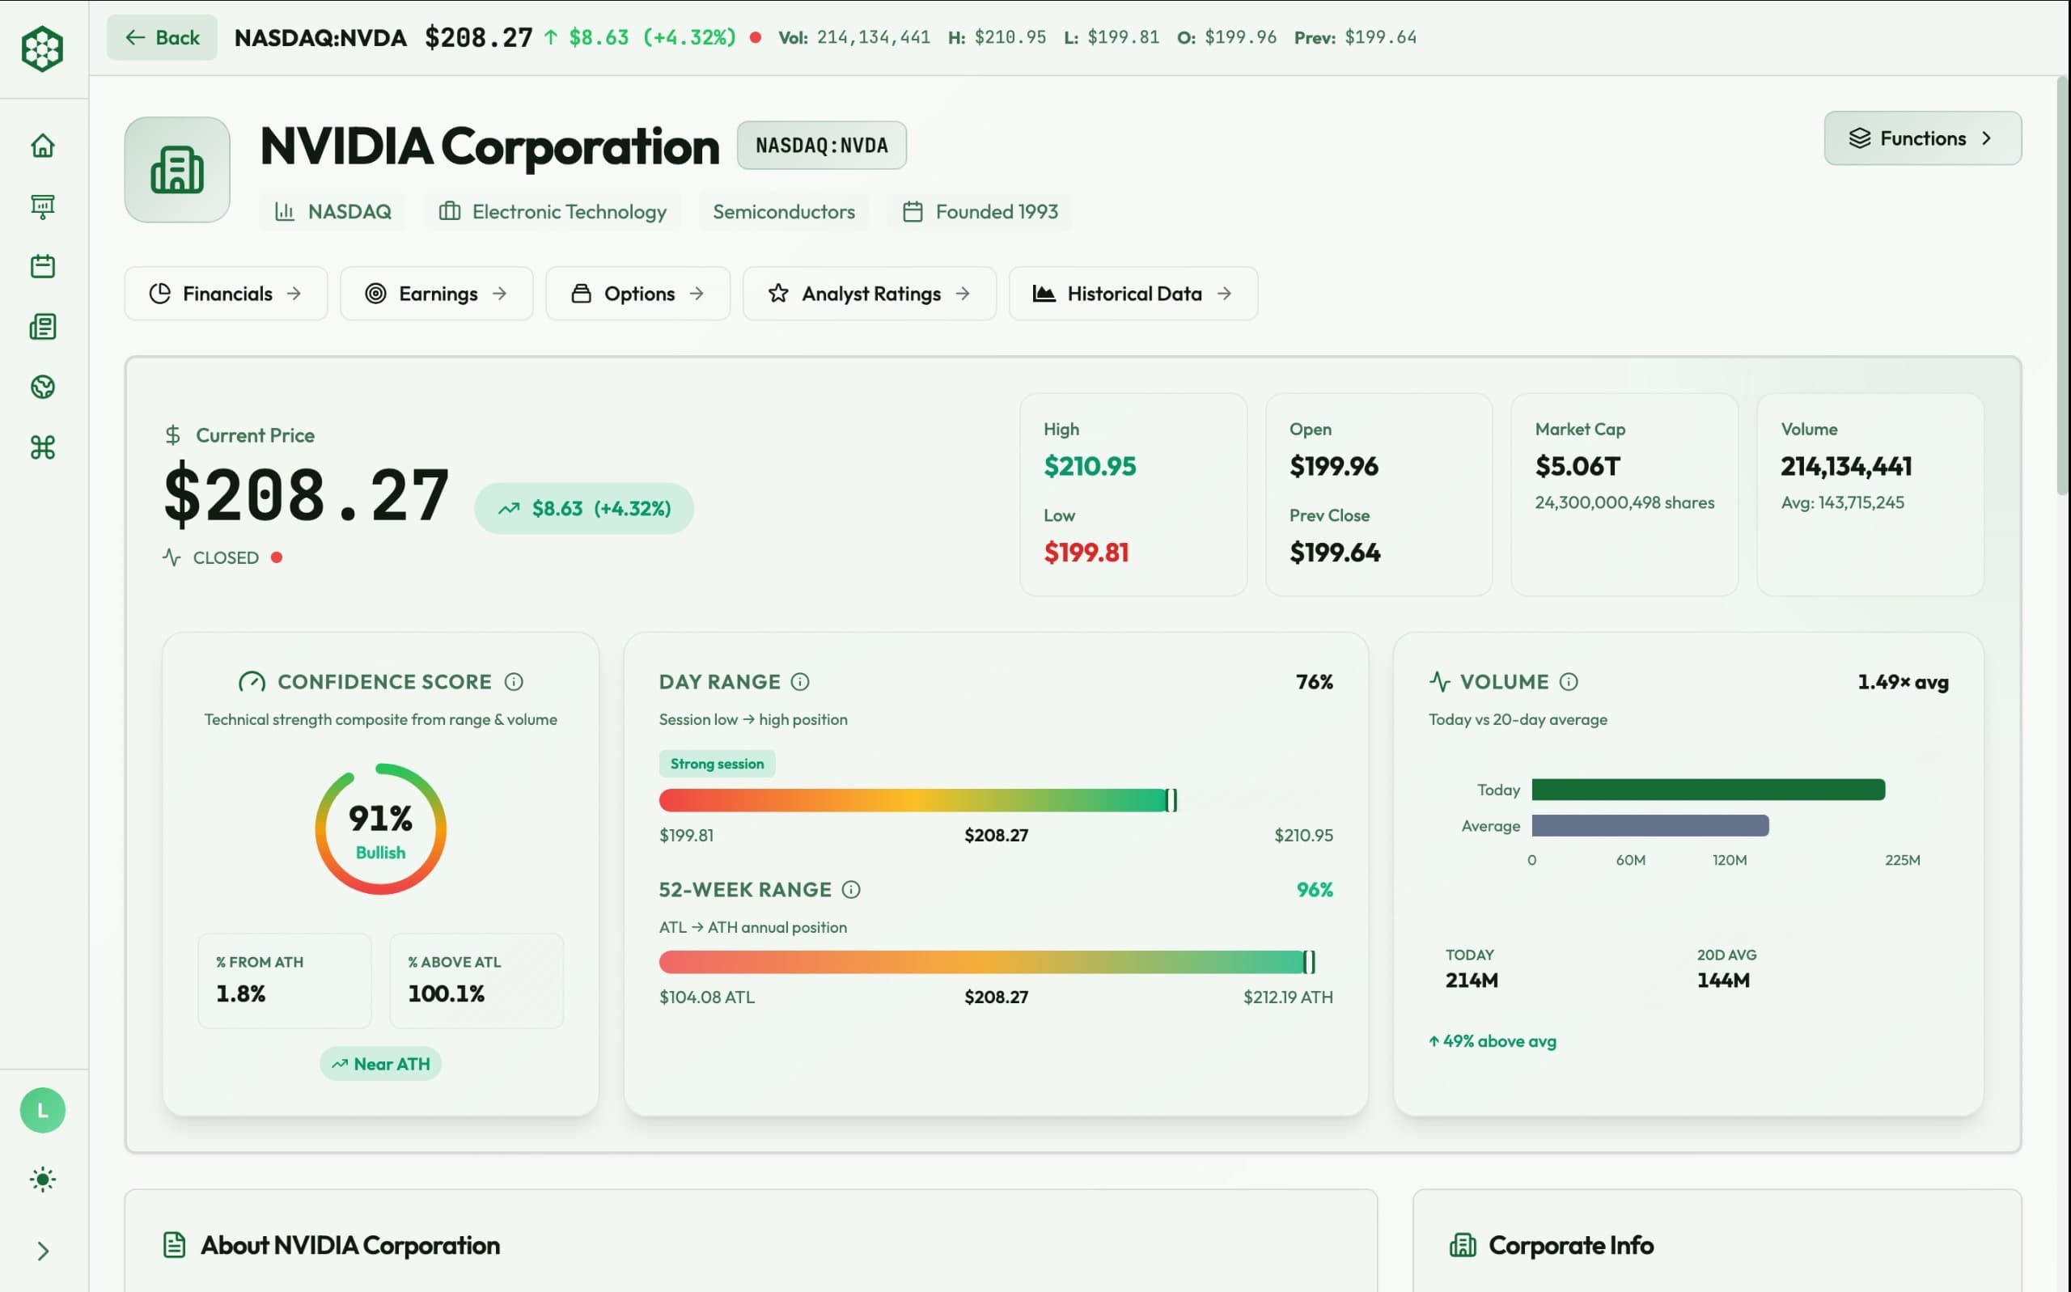Open the command key sidebar icon

43,447
